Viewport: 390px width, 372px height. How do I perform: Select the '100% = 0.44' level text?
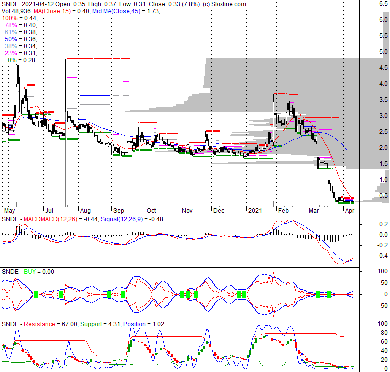[x=19, y=18]
